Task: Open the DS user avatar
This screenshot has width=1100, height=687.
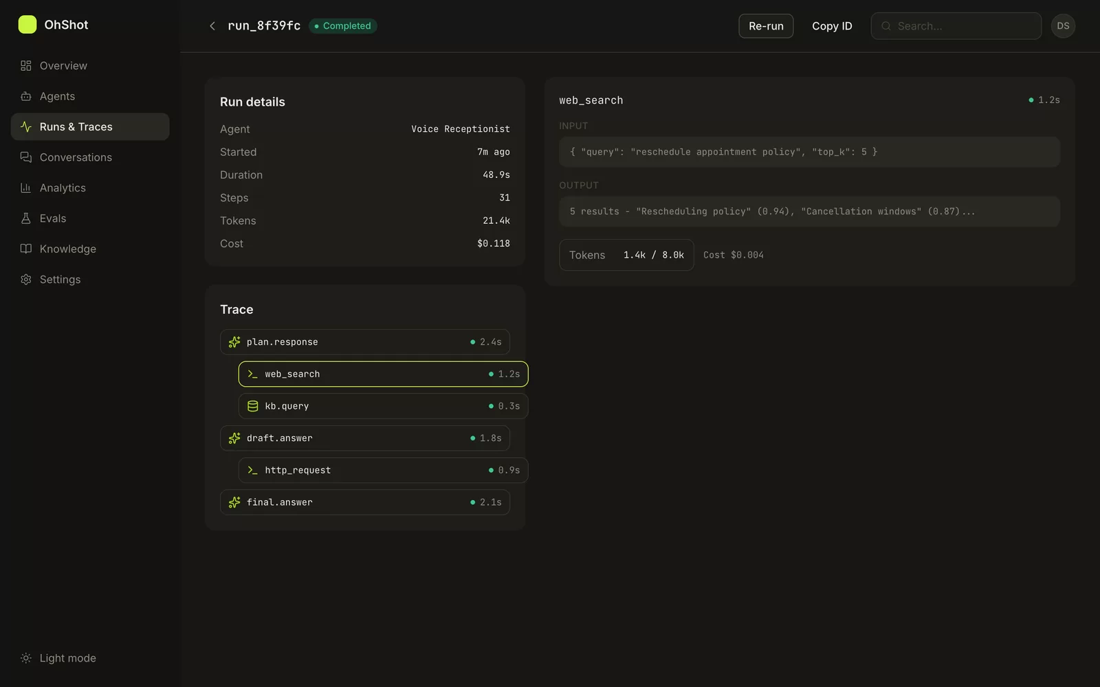Action: click(1063, 26)
